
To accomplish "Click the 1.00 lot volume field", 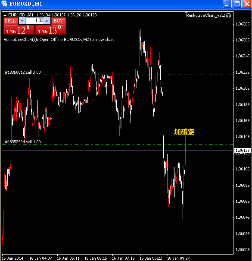I will [34, 21].
